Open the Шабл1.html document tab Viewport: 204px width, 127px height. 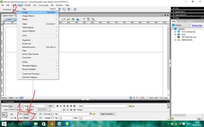8,16
